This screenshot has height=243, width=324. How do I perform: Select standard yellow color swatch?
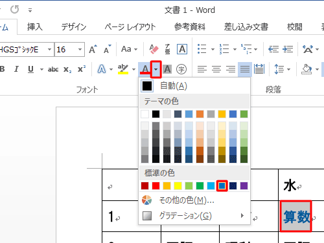[x=178, y=185]
